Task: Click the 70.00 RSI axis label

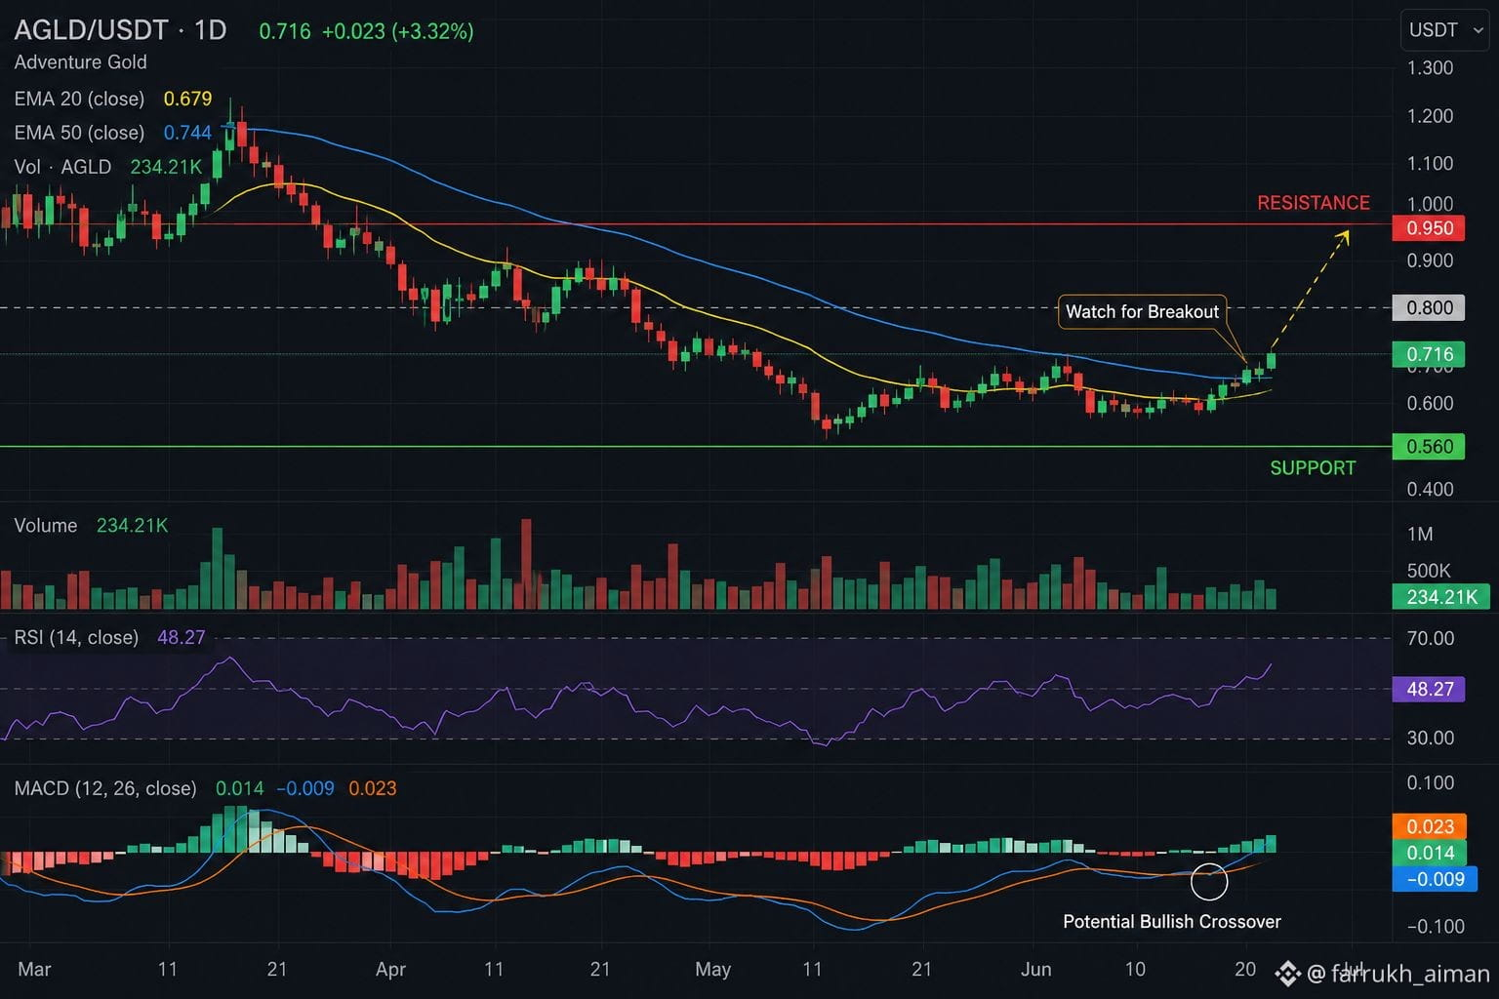Action: (x=1430, y=639)
